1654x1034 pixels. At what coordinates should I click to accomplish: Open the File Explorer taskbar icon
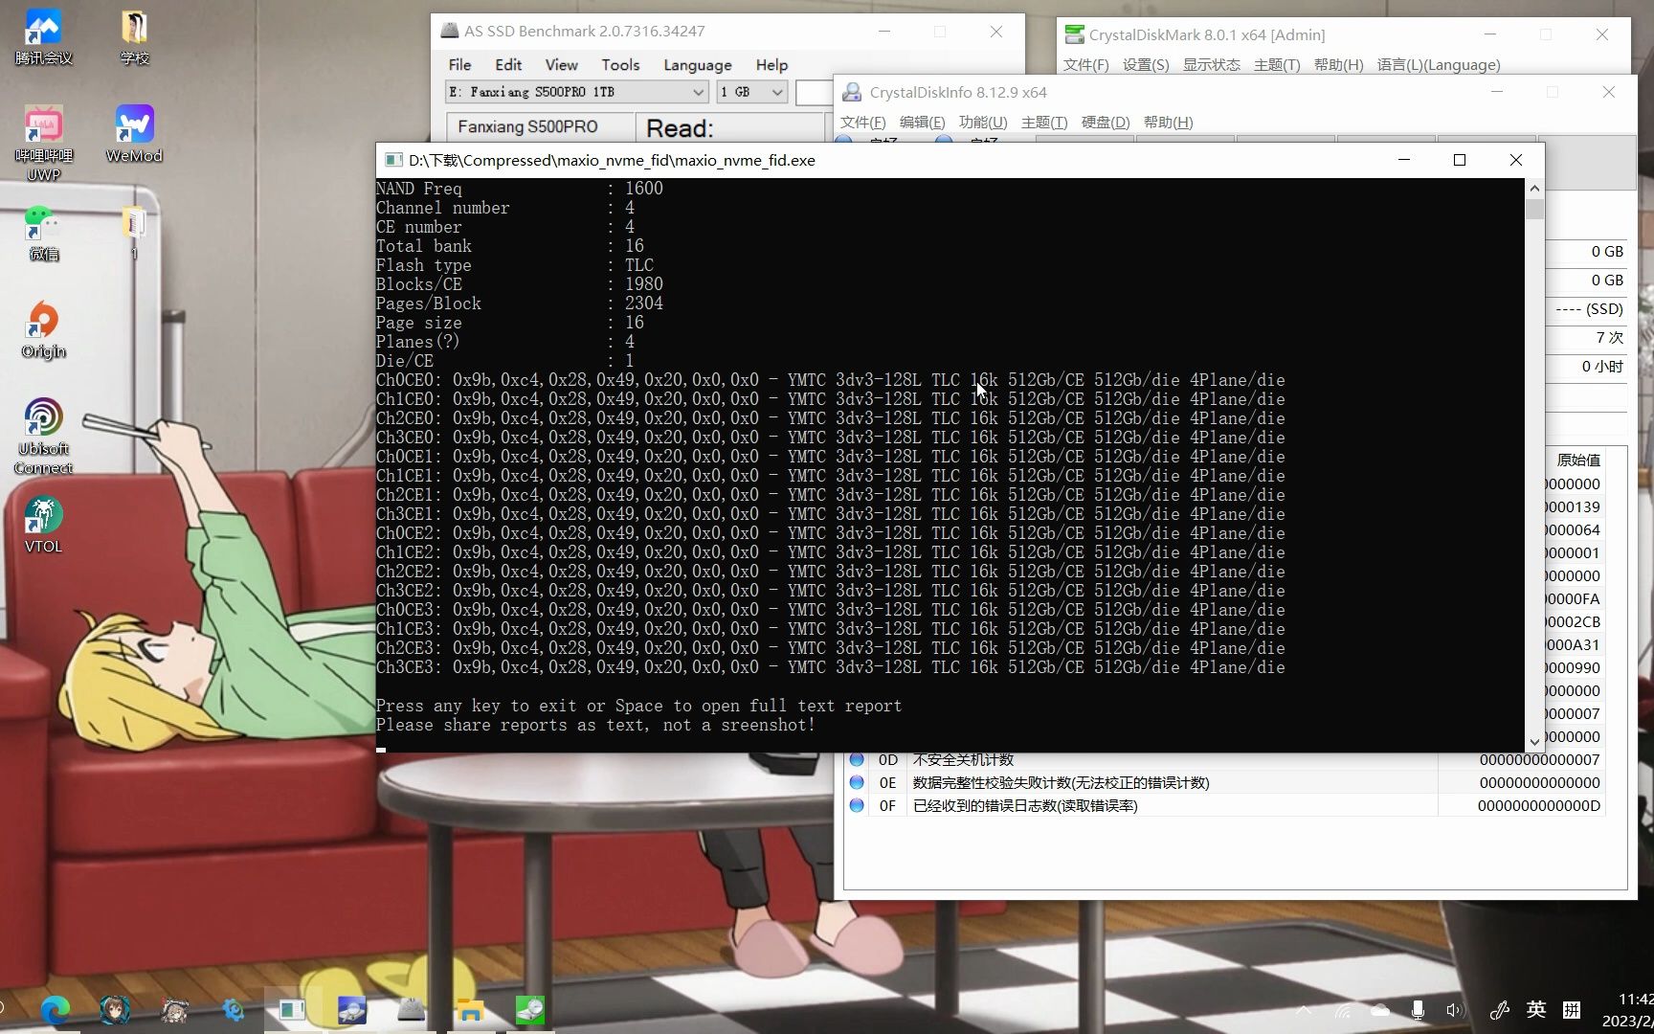470,1010
